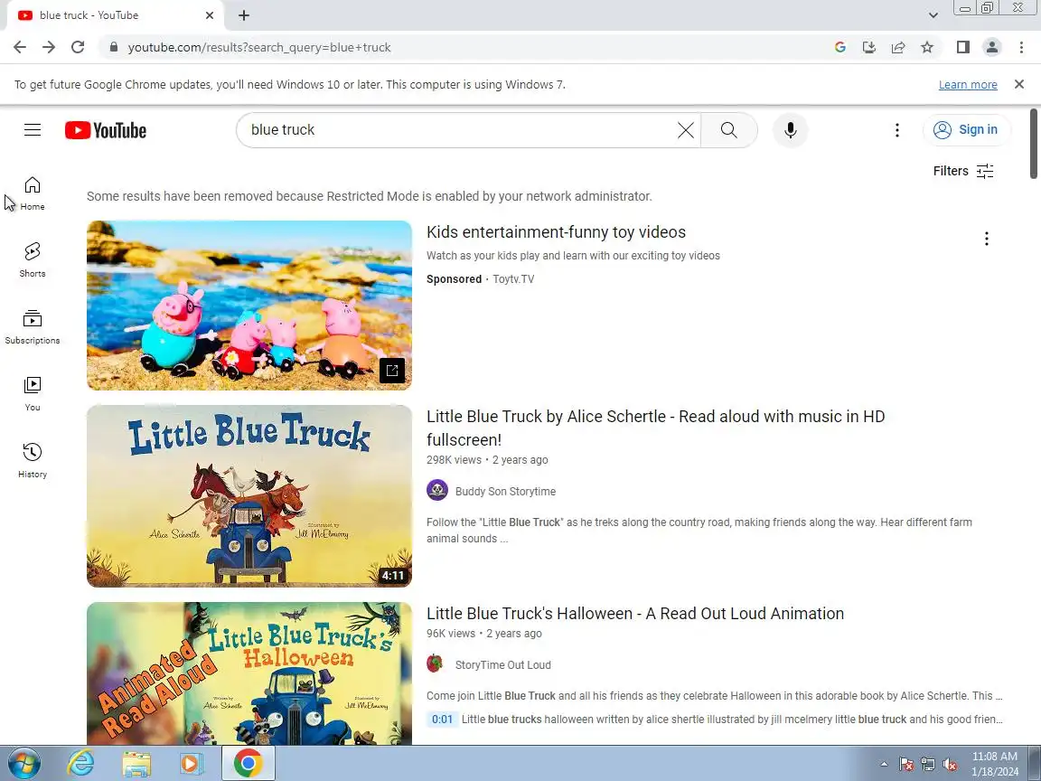The image size is (1041, 781).
Task: Open the sponsored Peppa Pig toy thumbnail
Action: (249, 305)
